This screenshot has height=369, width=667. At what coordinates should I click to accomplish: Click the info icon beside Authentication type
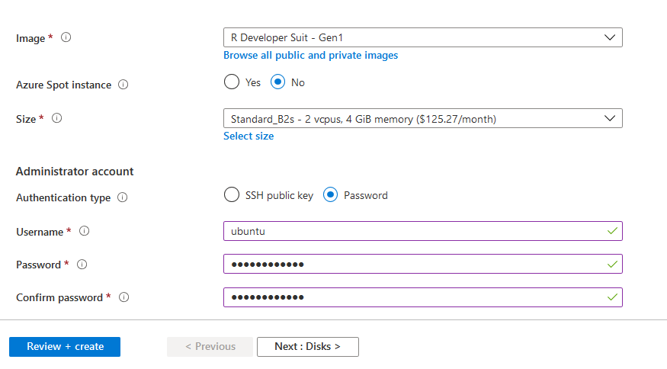click(x=122, y=197)
